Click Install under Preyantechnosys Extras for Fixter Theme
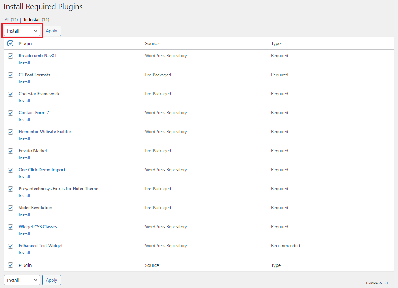Image resolution: width=398 pixels, height=288 pixels. 25,196
